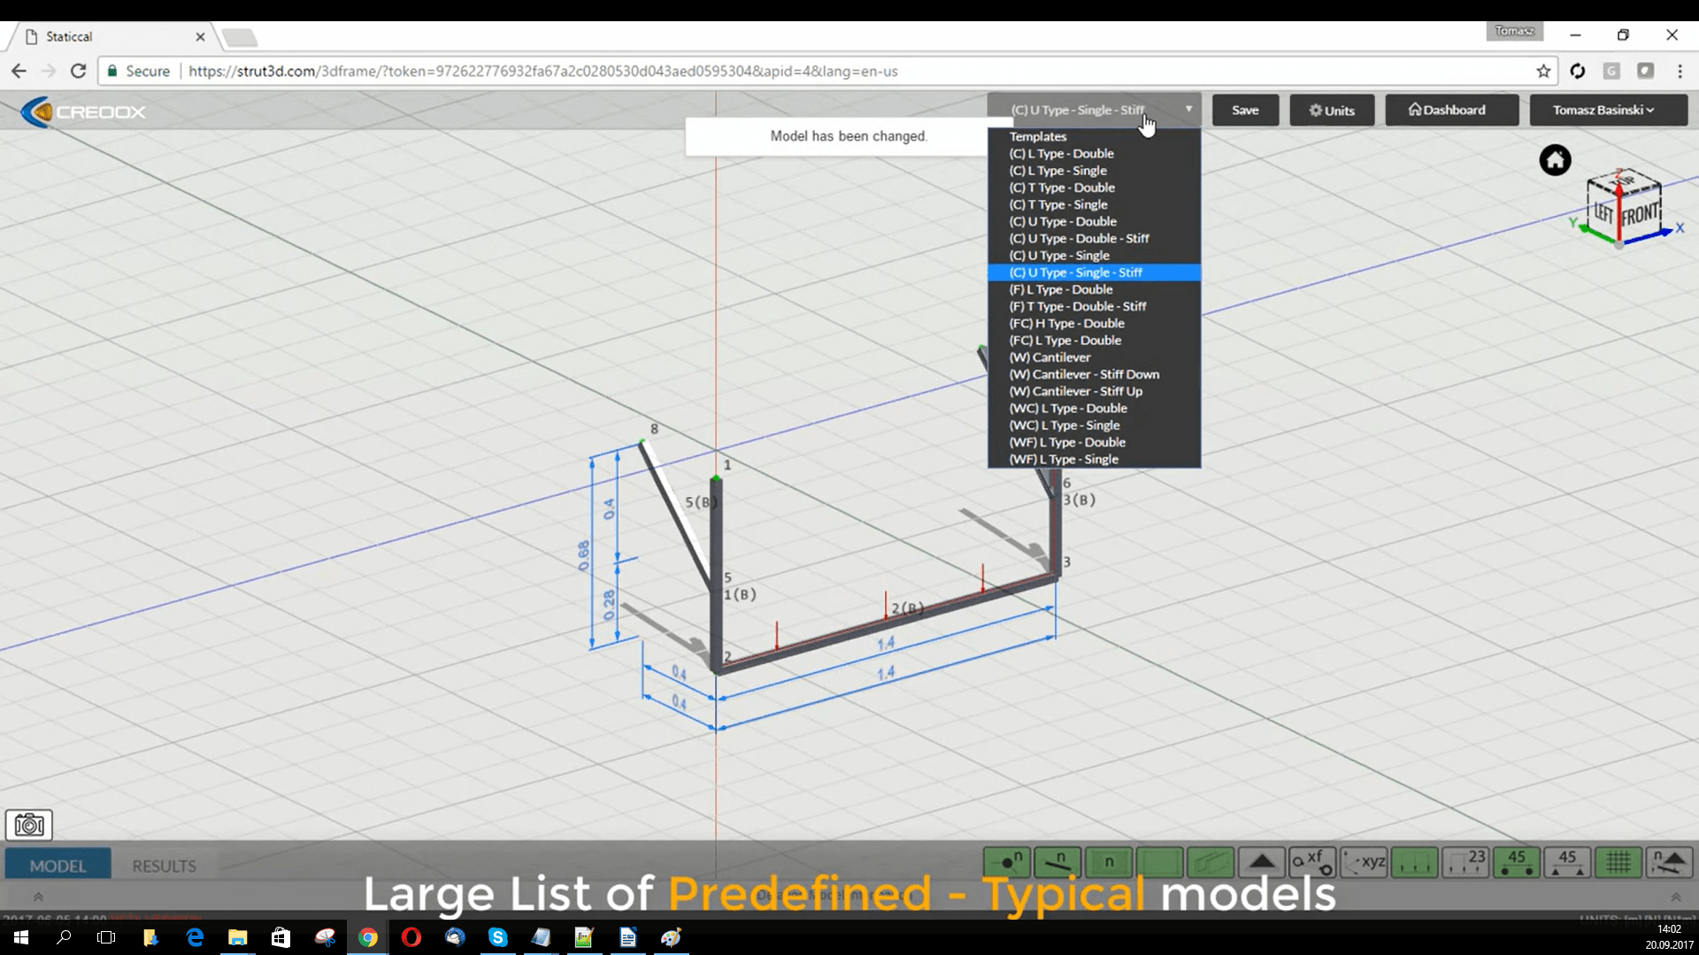Click the Save button

pos(1245,110)
